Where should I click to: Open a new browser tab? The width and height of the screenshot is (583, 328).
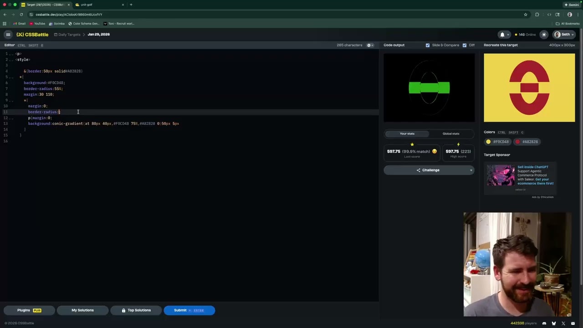(x=131, y=5)
